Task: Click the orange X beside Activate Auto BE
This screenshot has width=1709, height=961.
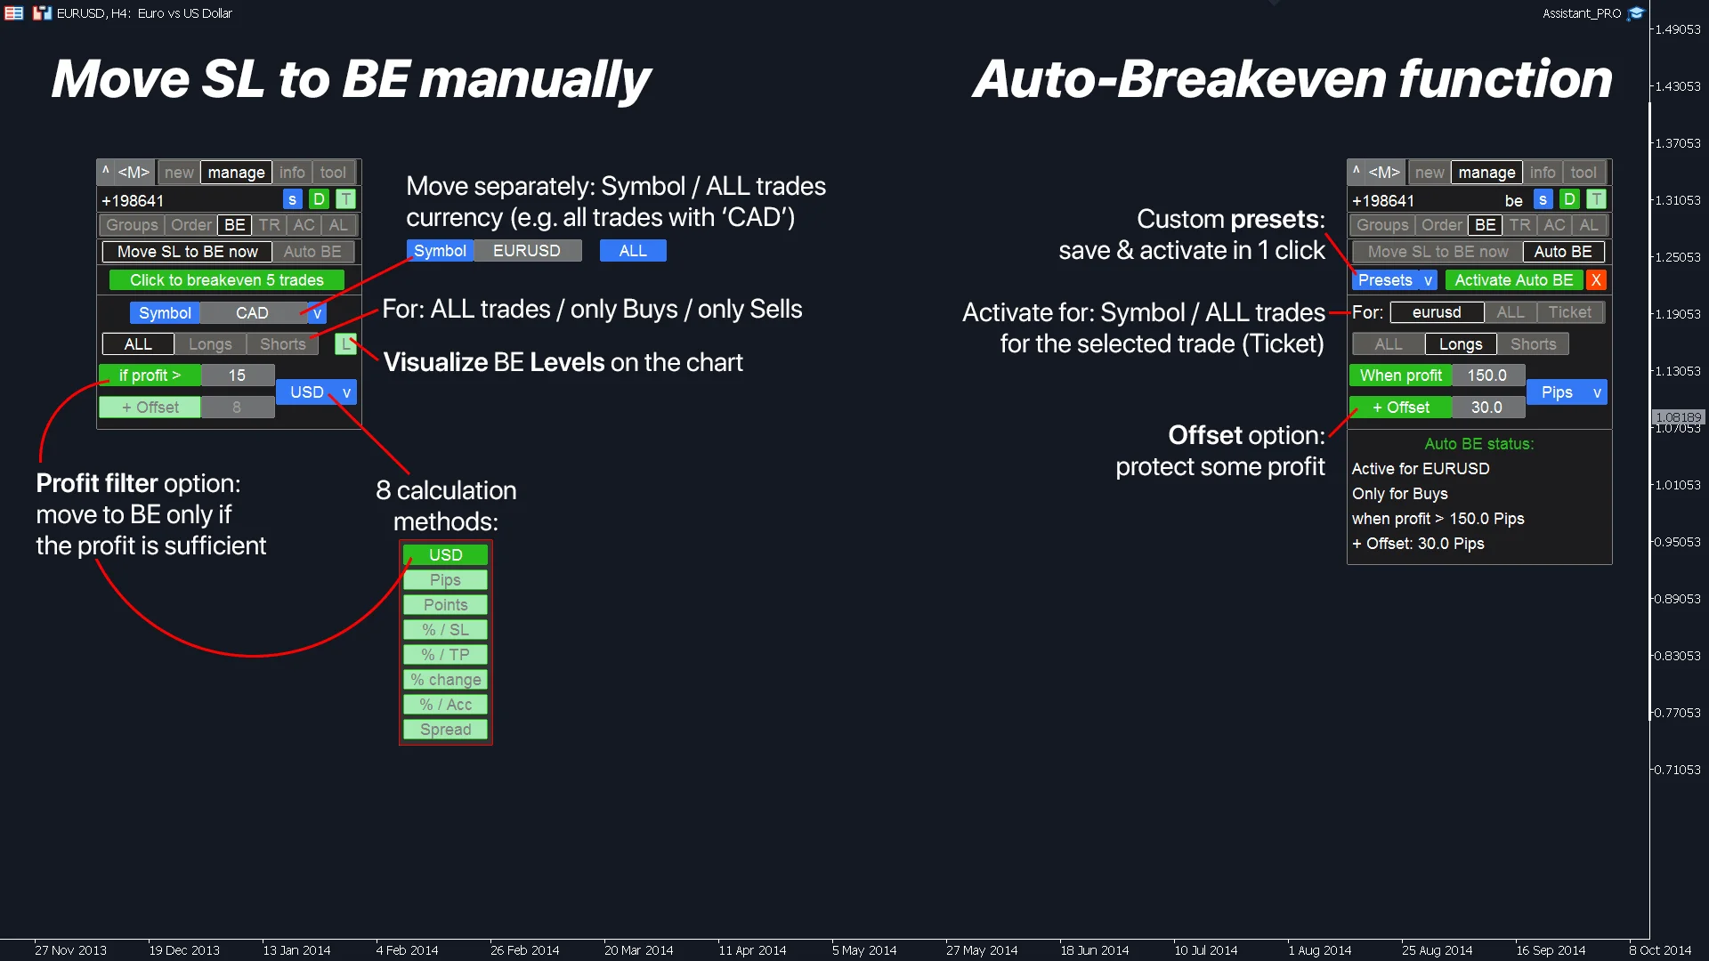Action: click(1596, 280)
